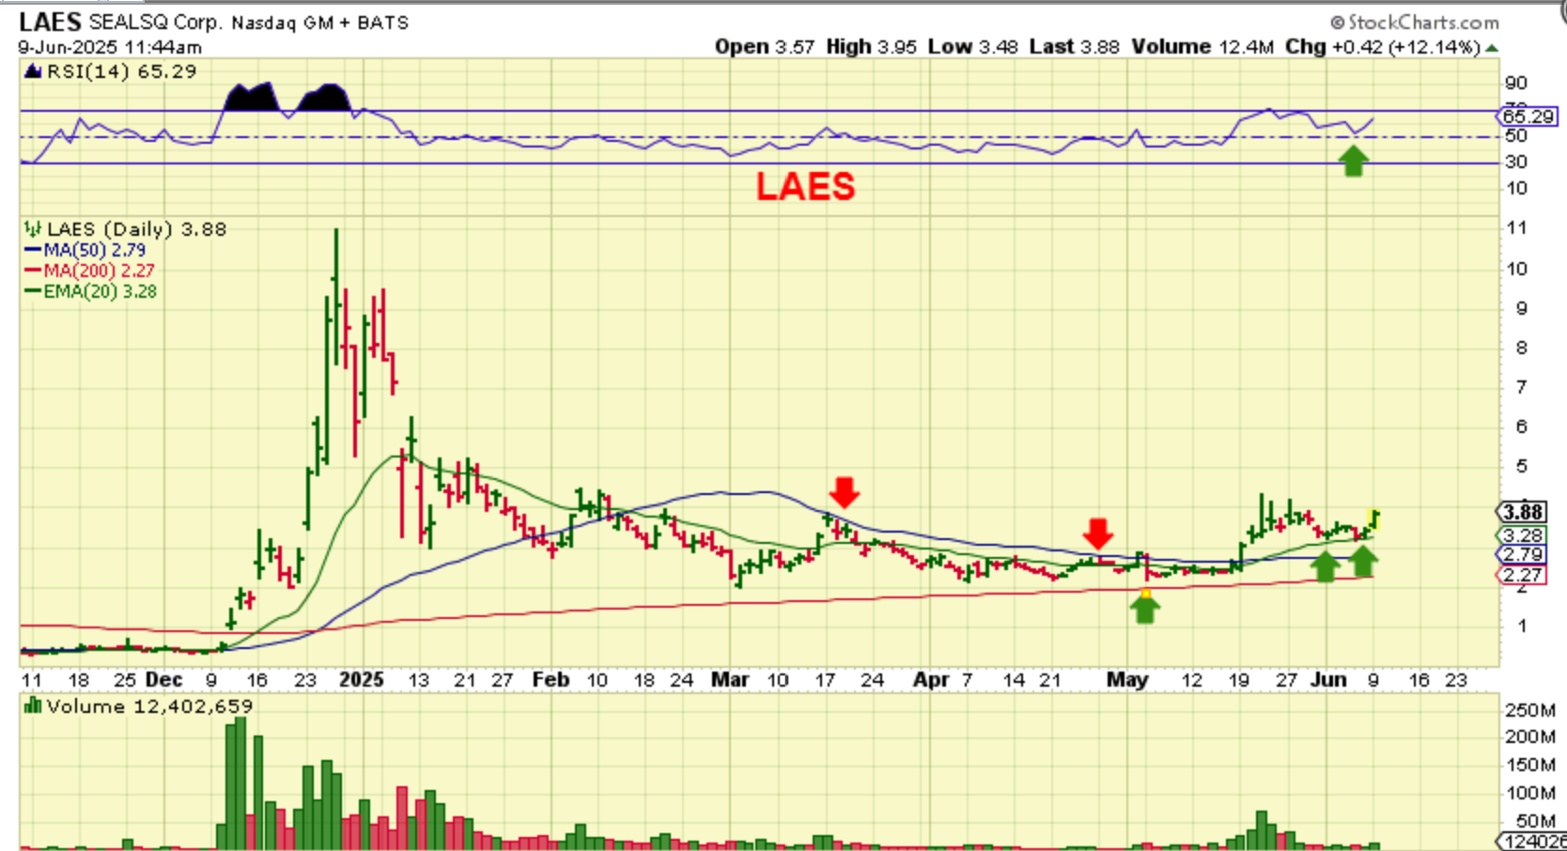The height and width of the screenshot is (851, 1567).
Task: Click the green up triangle after the Chg value
Action: (x=1492, y=47)
